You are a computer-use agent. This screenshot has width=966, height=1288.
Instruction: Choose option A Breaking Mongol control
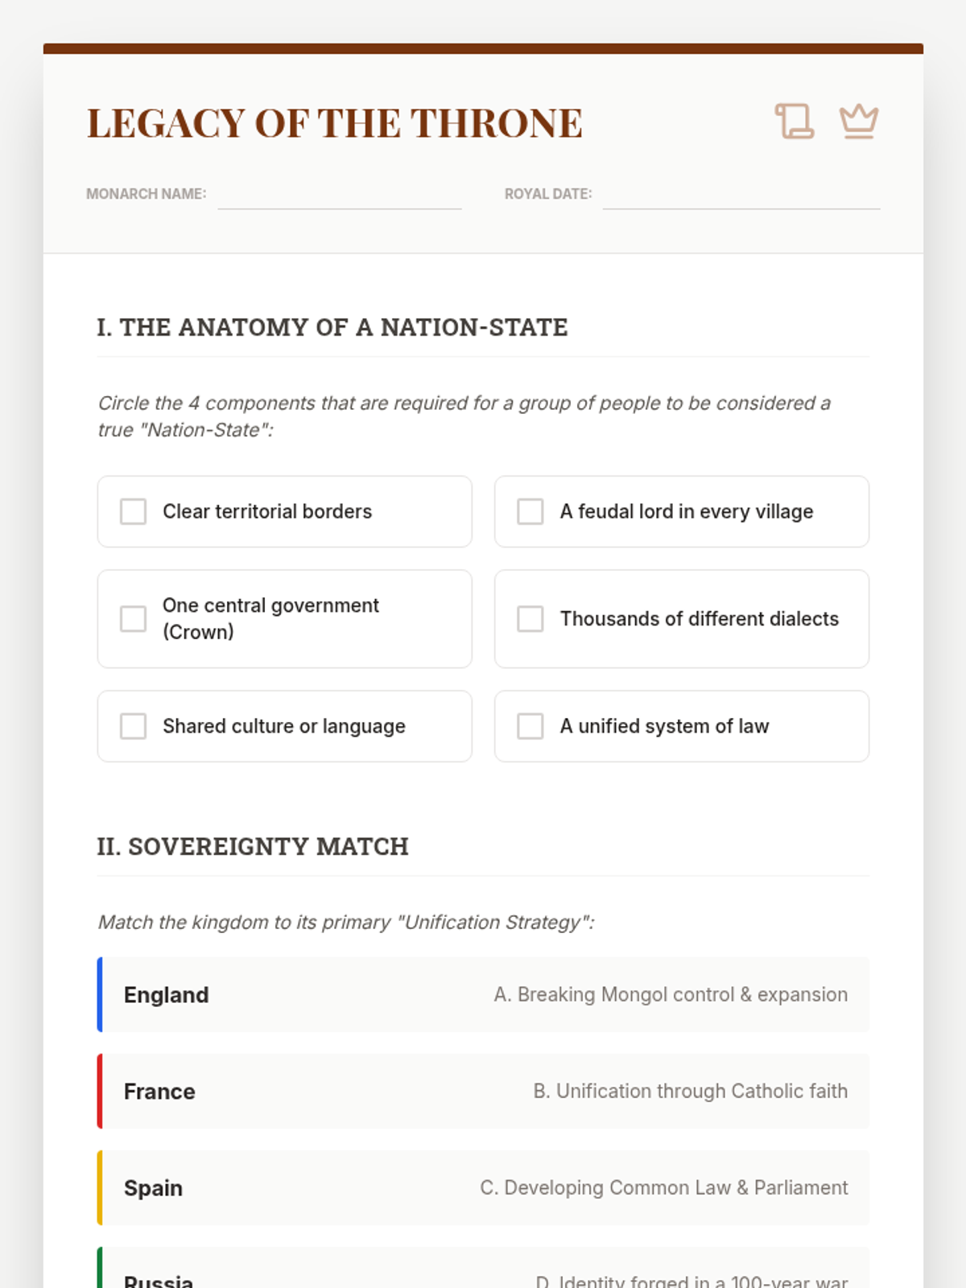point(671,995)
